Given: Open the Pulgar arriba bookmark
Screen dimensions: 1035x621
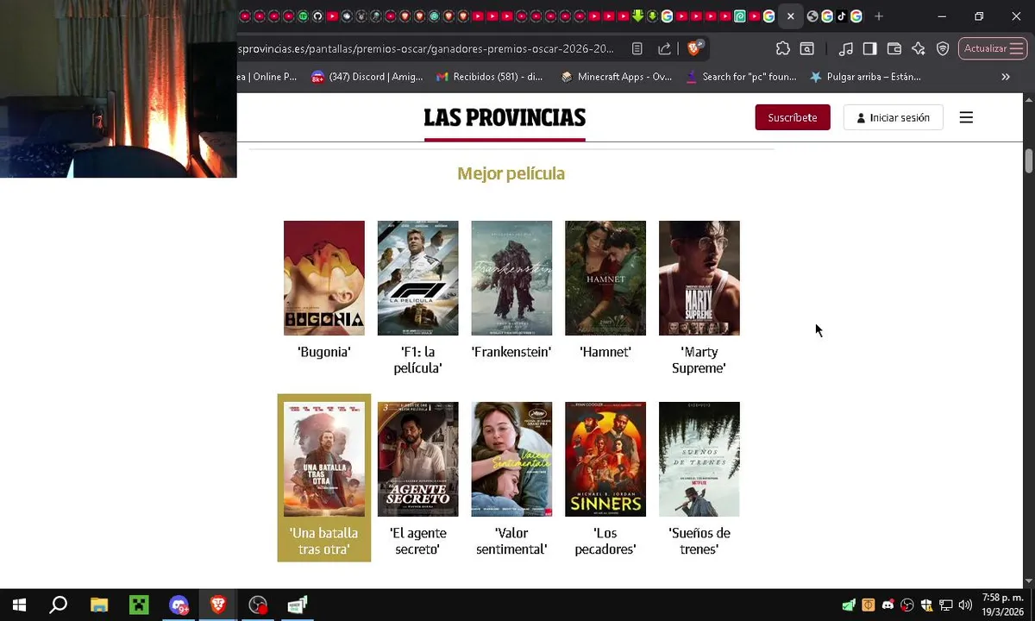Looking at the screenshot, I should pyautogui.click(x=866, y=77).
